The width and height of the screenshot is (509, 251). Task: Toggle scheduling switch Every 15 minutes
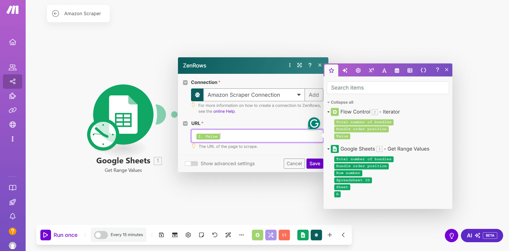tap(101, 235)
